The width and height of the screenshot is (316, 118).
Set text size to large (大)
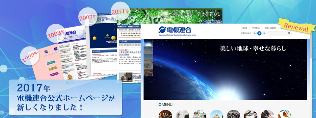click(x=264, y=33)
